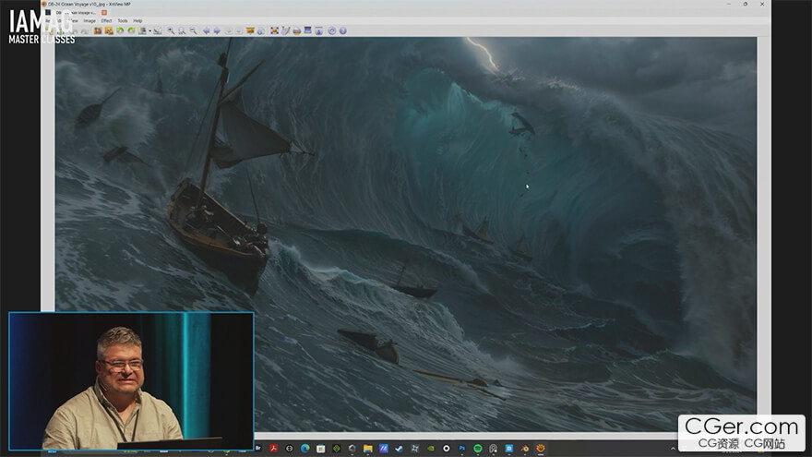This screenshot has height=457, width=812.
Task: Open Adobe Acrobat from the taskbar
Action: [273, 448]
